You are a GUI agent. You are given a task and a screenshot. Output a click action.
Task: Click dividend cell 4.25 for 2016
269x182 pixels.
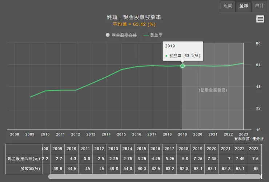(x=156, y=159)
